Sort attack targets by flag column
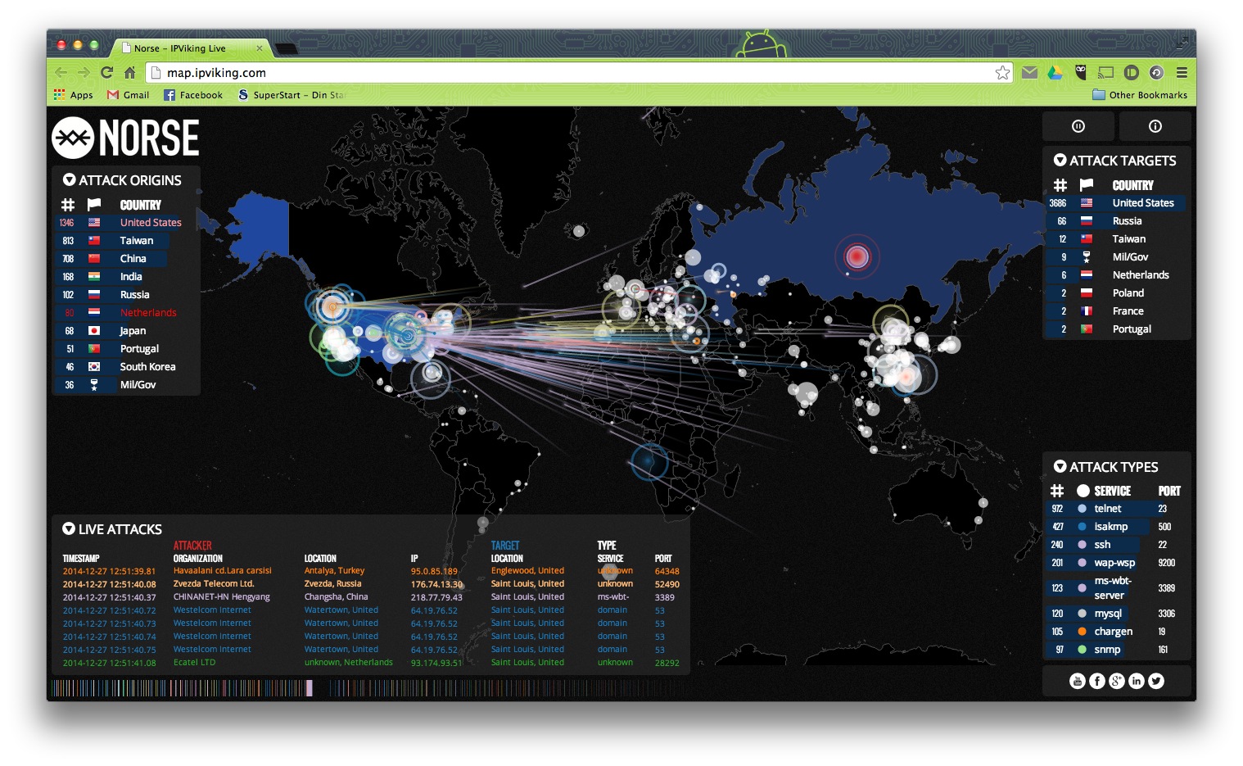Viewport: 1243px width, 766px height. 1087,184
